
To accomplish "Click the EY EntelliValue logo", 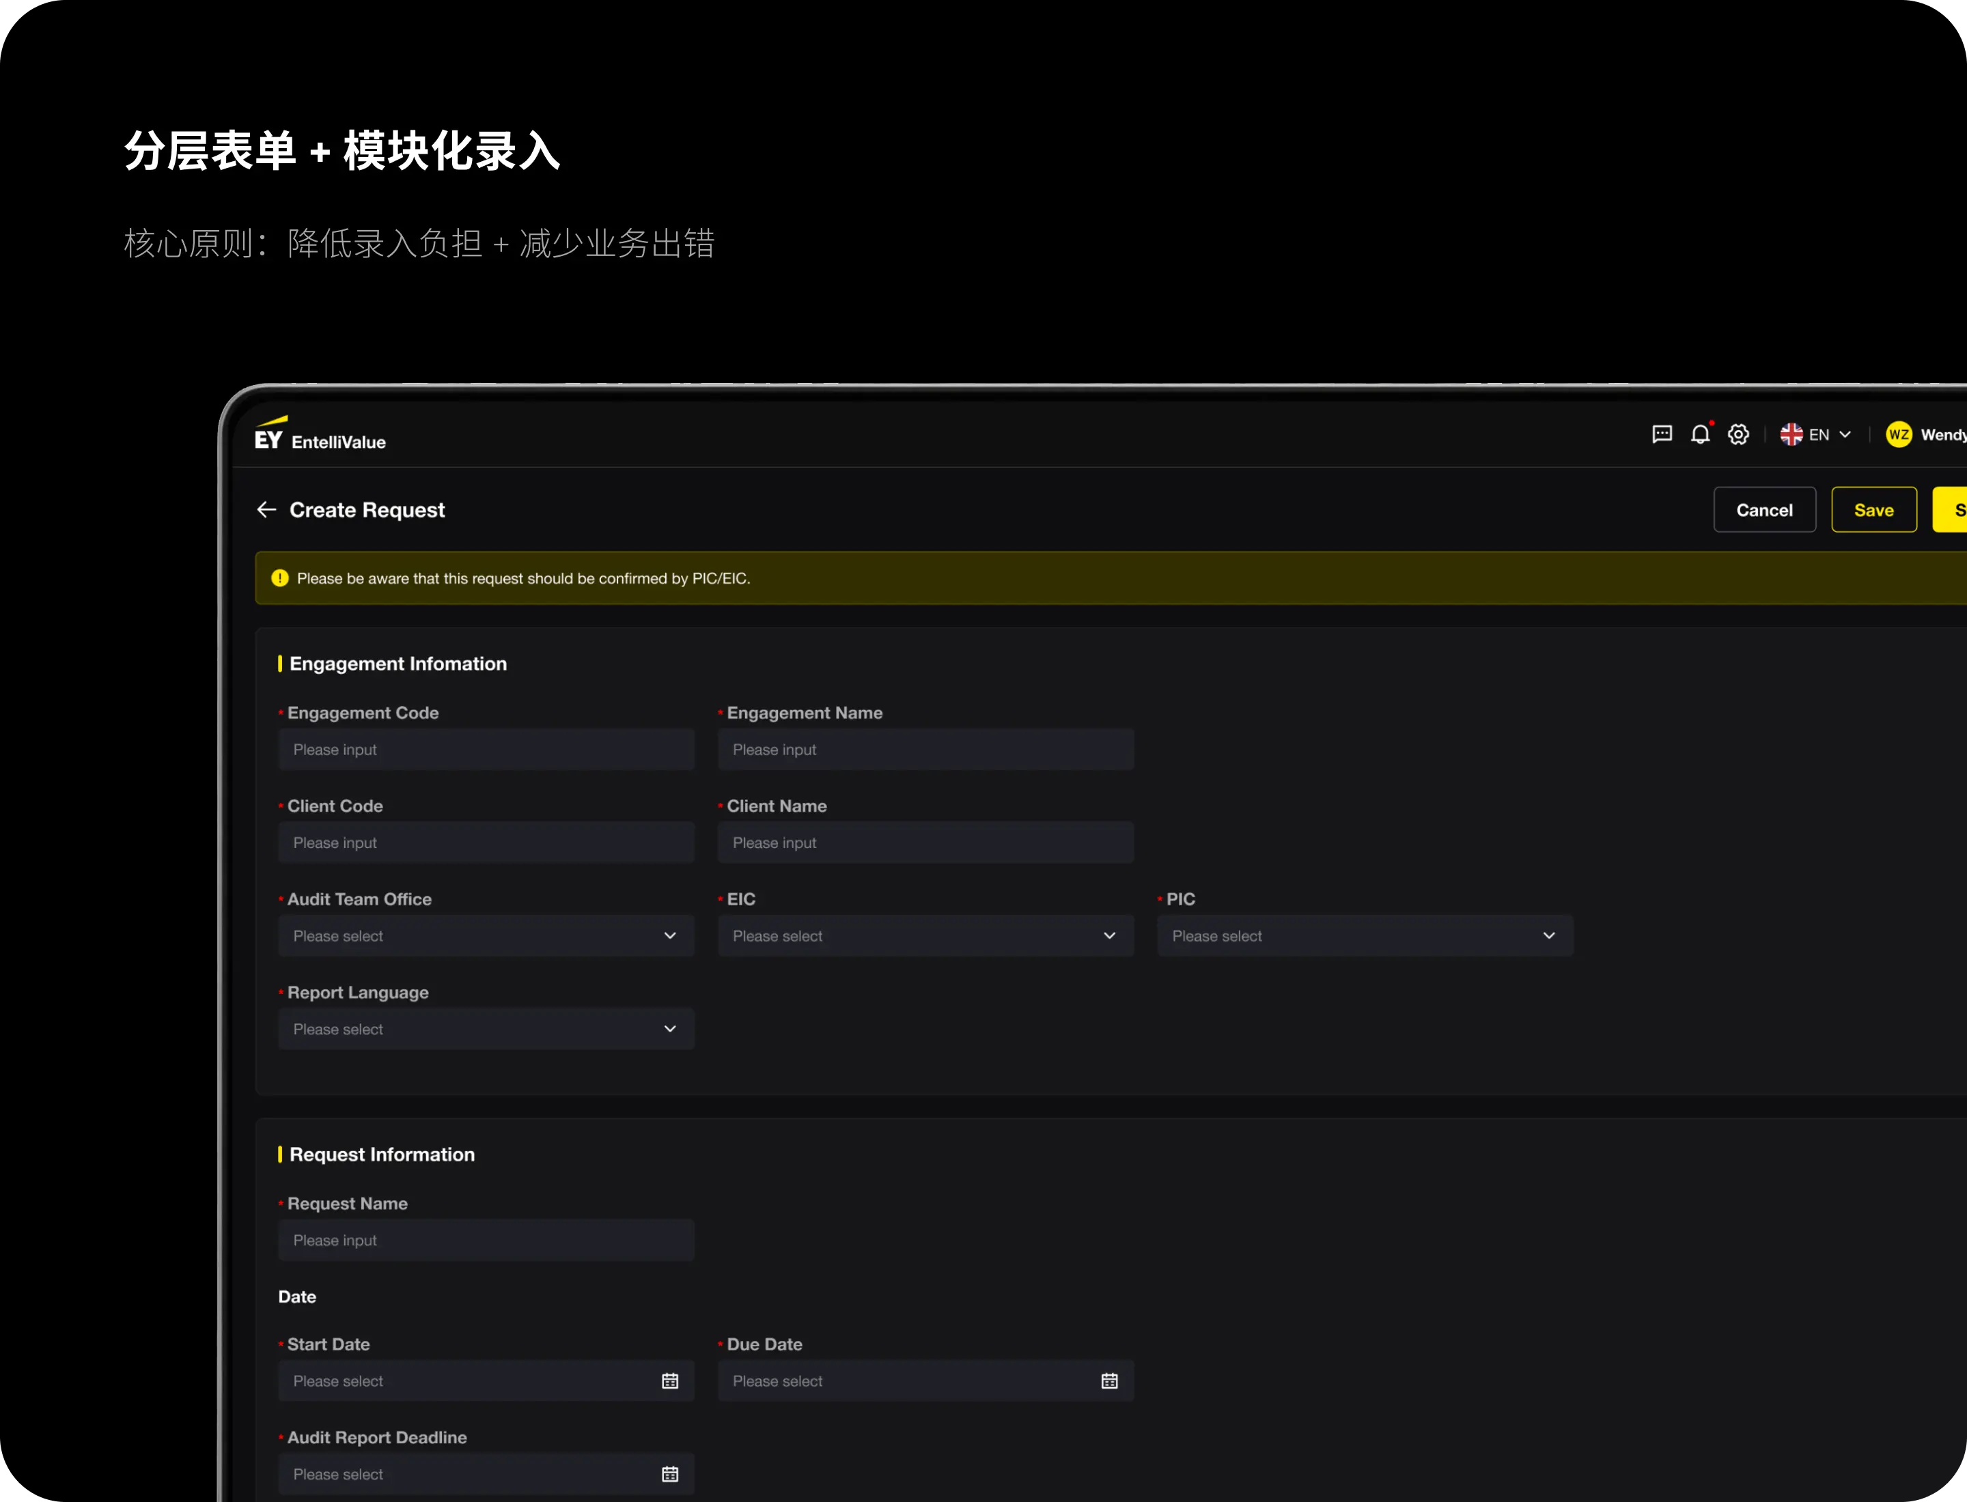I will [x=320, y=434].
